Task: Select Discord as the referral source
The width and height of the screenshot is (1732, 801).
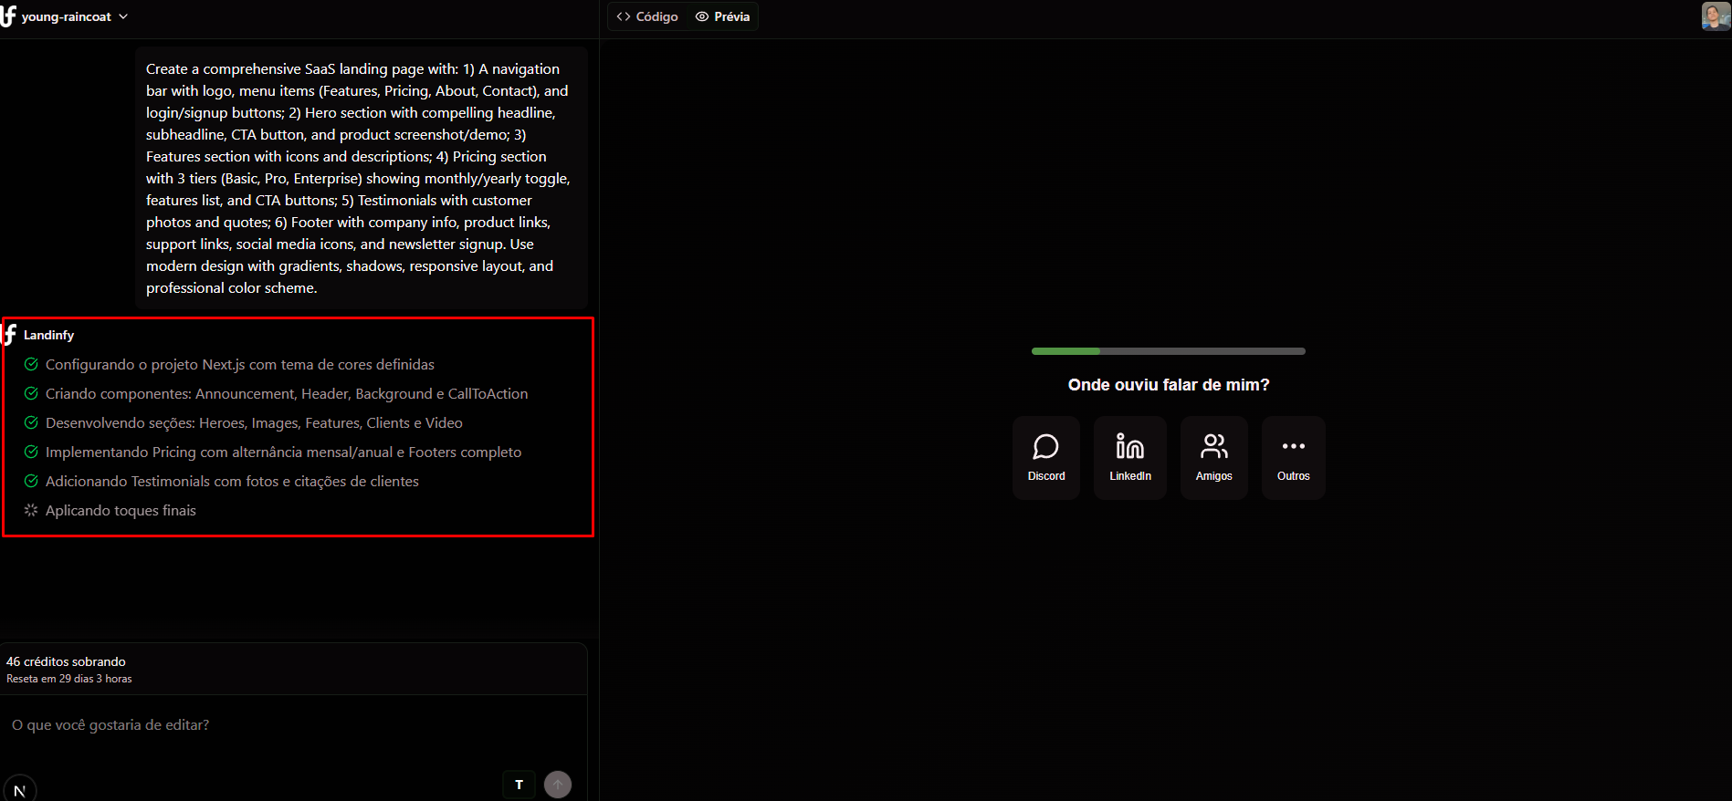Action: pyautogui.click(x=1045, y=458)
